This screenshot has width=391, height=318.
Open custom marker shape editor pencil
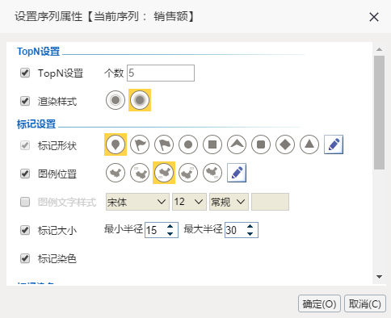click(x=334, y=144)
